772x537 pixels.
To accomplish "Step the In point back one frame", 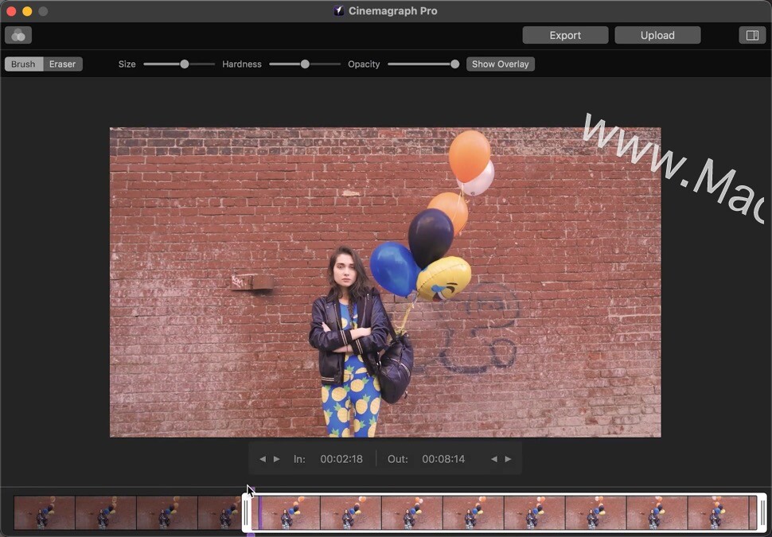I will tap(262, 458).
